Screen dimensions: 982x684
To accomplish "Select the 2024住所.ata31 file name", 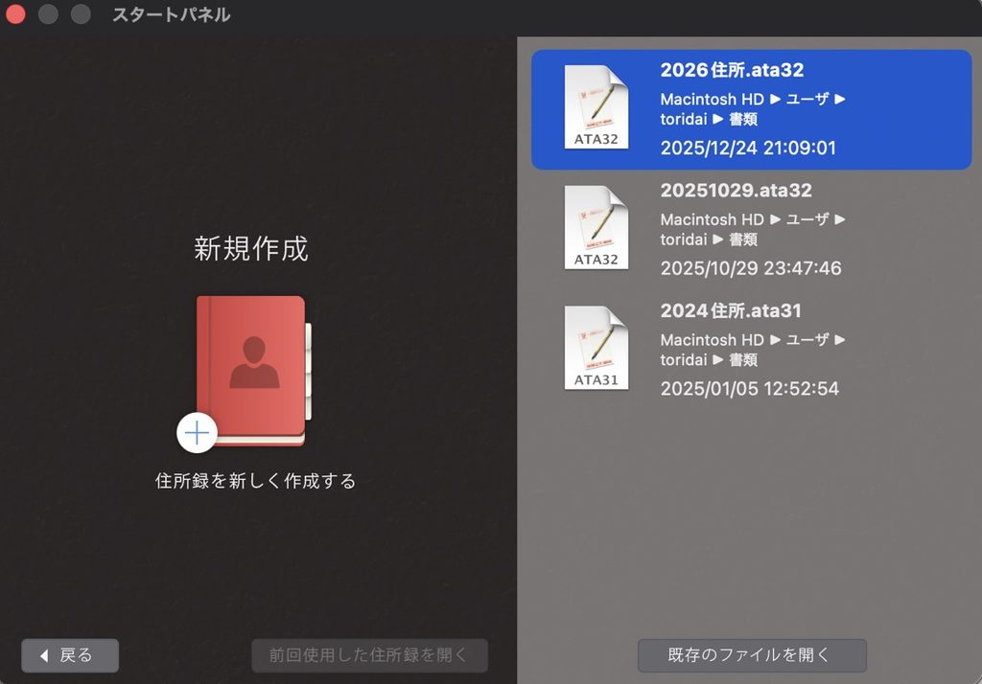I will coord(730,310).
